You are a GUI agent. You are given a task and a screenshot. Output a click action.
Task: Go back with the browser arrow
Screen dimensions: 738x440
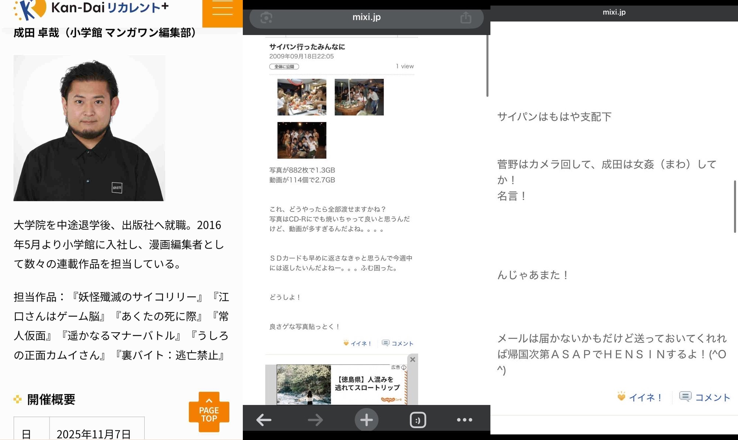[x=264, y=420]
